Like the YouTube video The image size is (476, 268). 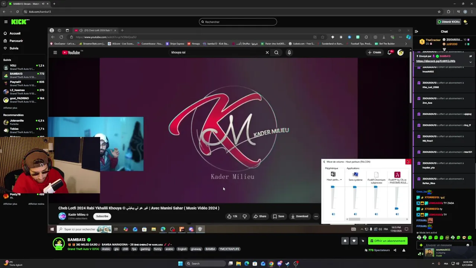pyautogui.click(x=232, y=216)
